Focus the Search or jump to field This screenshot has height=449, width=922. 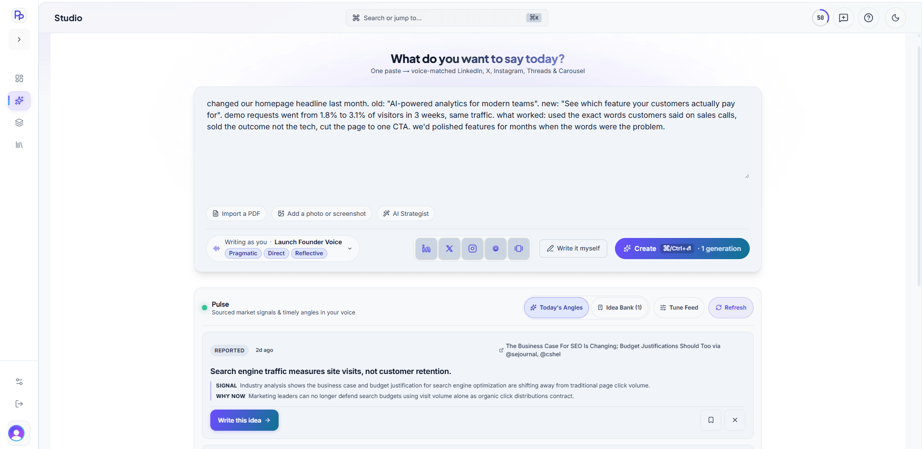pyautogui.click(x=447, y=18)
